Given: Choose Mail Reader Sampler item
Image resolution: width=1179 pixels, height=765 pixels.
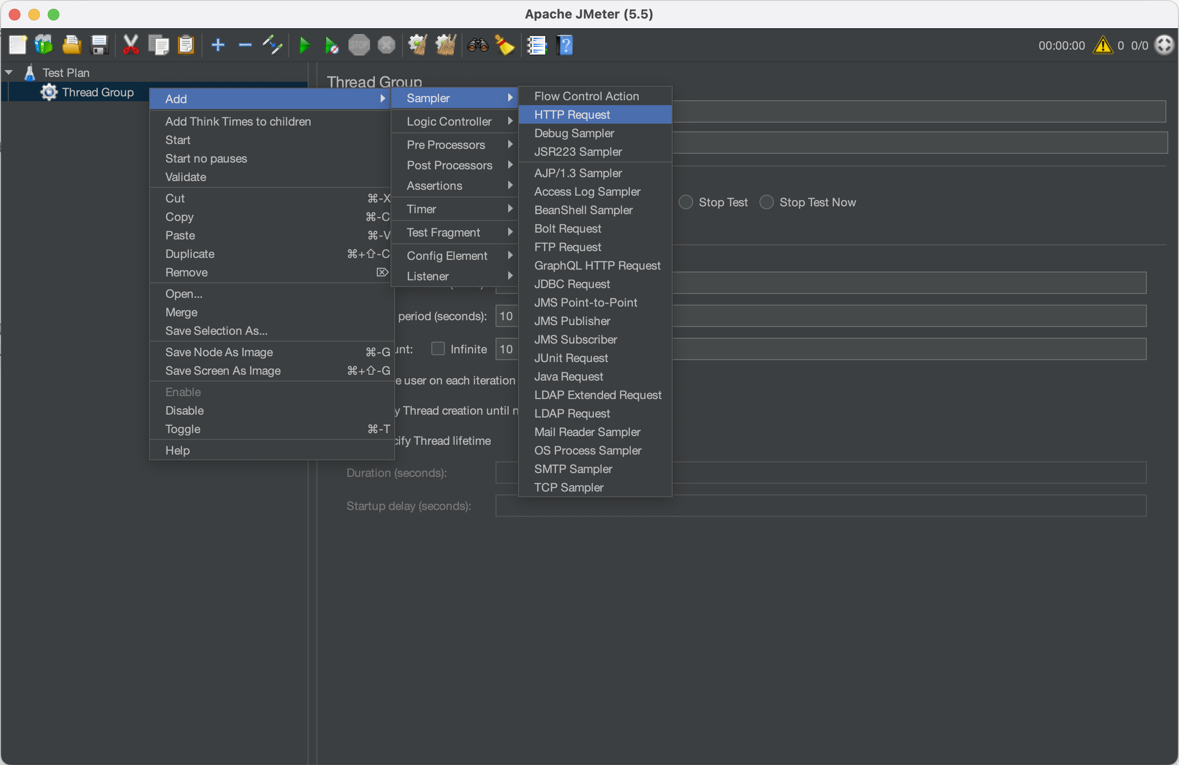Looking at the screenshot, I should coord(595,432).
